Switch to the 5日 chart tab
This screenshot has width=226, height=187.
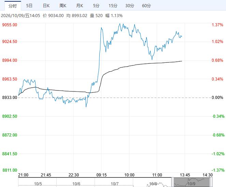click(x=29, y=6)
